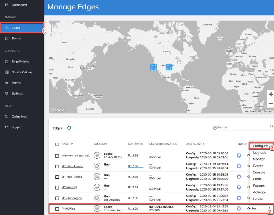
Task: Open the PHXOffice edge link
Action: [68, 209]
